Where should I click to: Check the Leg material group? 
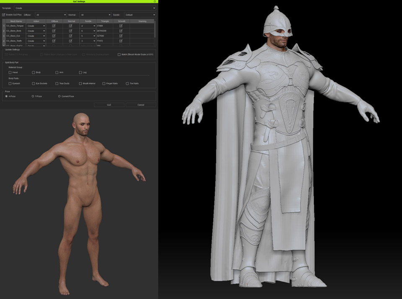click(x=80, y=72)
